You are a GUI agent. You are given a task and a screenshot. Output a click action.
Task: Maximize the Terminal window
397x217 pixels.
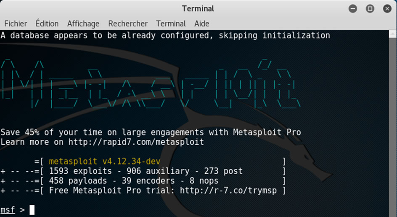[x=370, y=9]
